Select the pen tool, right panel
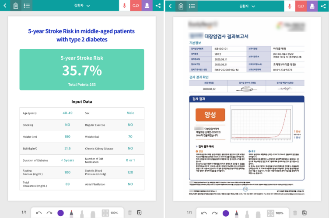 point(237,213)
